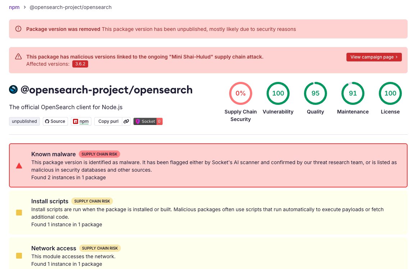The width and height of the screenshot is (413, 269).
Task: Click the warning triangle icon in malicious versions banner
Action: coord(18,56)
